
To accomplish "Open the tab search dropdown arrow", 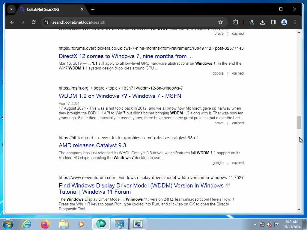I will [11, 9].
